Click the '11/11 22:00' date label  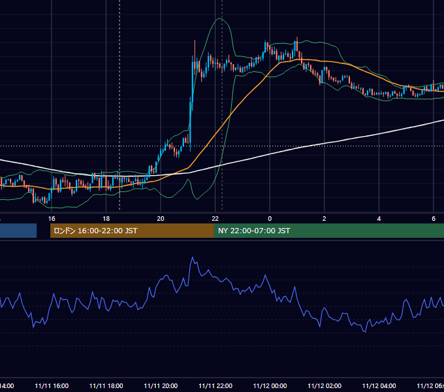click(215, 385)
